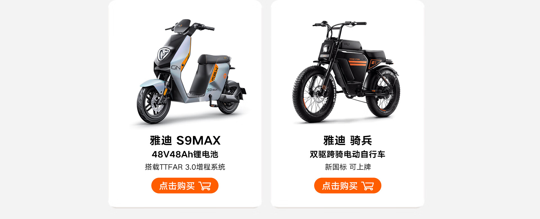540x219 pixels.
Task: Click 搭载TTFAR 3.0增程系统 description text
Action: (185, 167)
